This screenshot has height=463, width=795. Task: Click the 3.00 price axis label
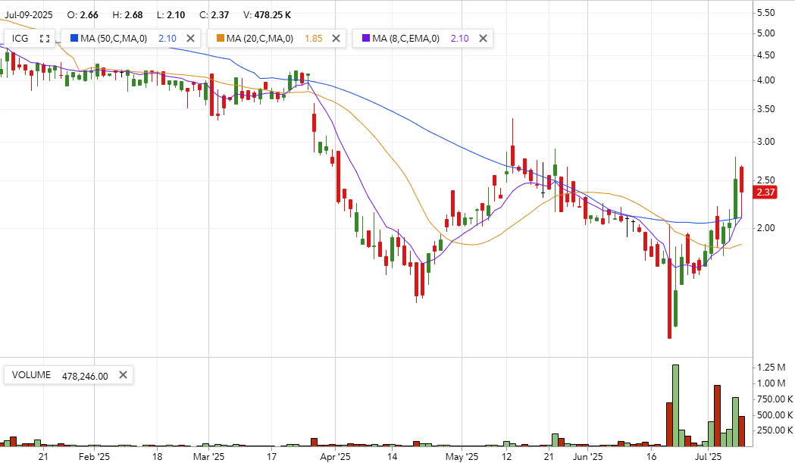coord(765,142)
